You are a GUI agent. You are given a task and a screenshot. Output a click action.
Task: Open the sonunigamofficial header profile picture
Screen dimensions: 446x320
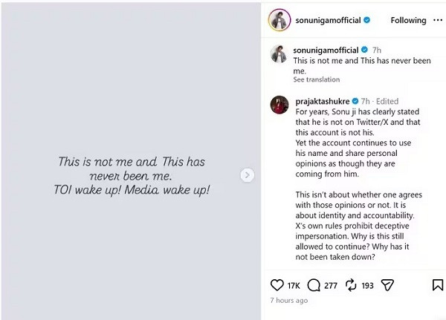click(x=279, y=20)
